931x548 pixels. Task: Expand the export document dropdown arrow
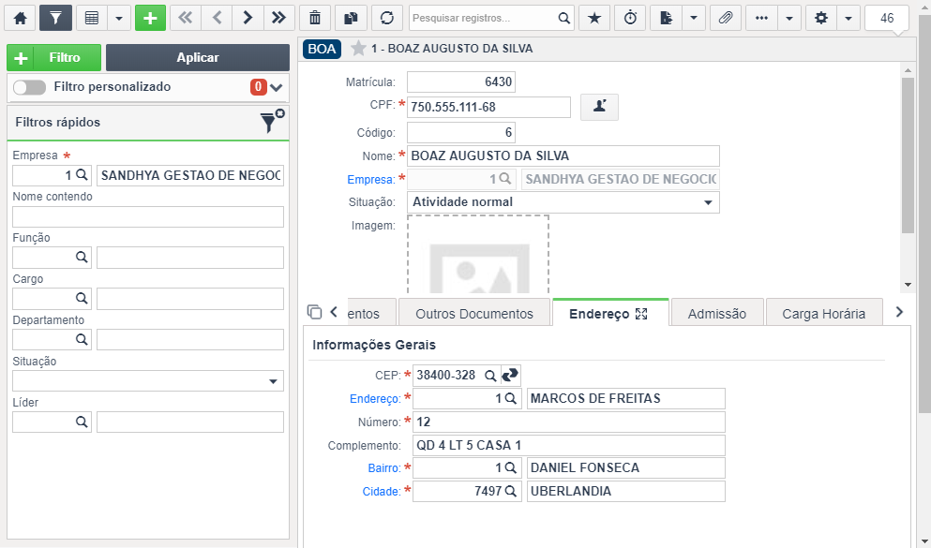694,19
